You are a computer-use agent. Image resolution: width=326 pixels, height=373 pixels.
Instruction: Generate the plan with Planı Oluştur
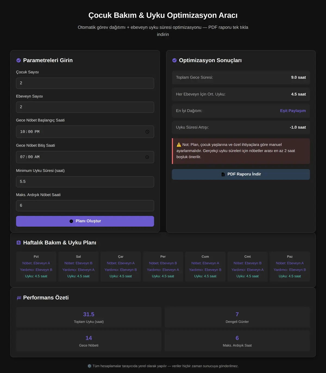pyautogui.click(x=85, y=221)
